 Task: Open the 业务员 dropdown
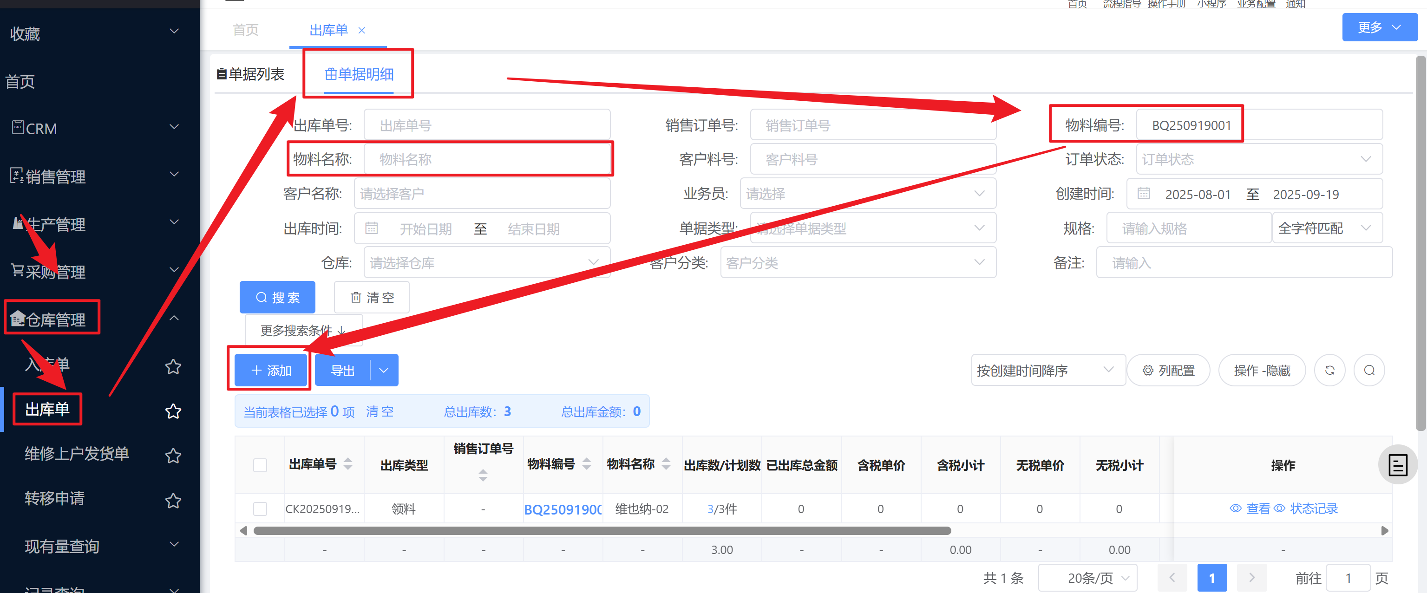tap(868, 193)
